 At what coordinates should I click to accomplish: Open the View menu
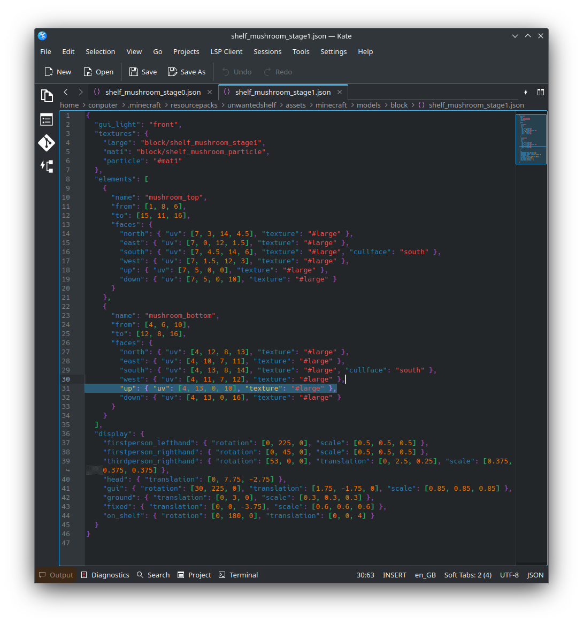pyautogui.click(x=134, y=51)
